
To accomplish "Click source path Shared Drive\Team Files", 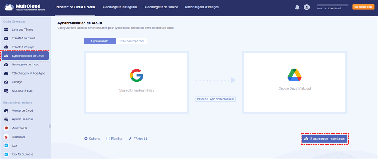I will click(136, 91).
